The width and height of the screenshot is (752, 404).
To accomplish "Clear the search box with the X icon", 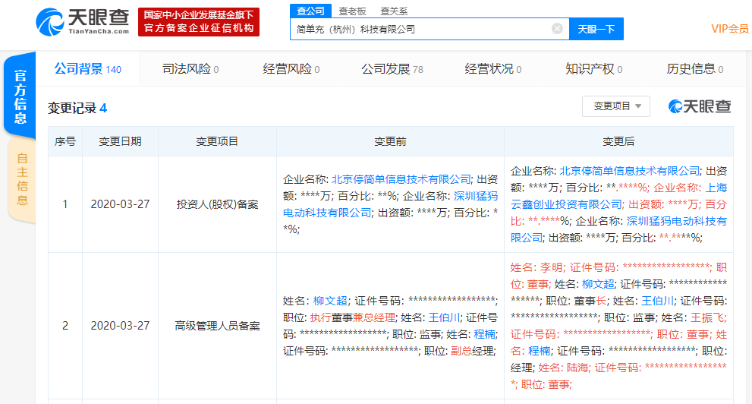I will click(x=557, y=29).
